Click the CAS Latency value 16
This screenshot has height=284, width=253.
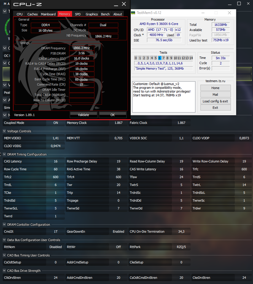tap(56, 162)
